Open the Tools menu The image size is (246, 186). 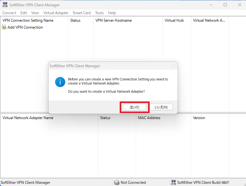tap(99, 13)
